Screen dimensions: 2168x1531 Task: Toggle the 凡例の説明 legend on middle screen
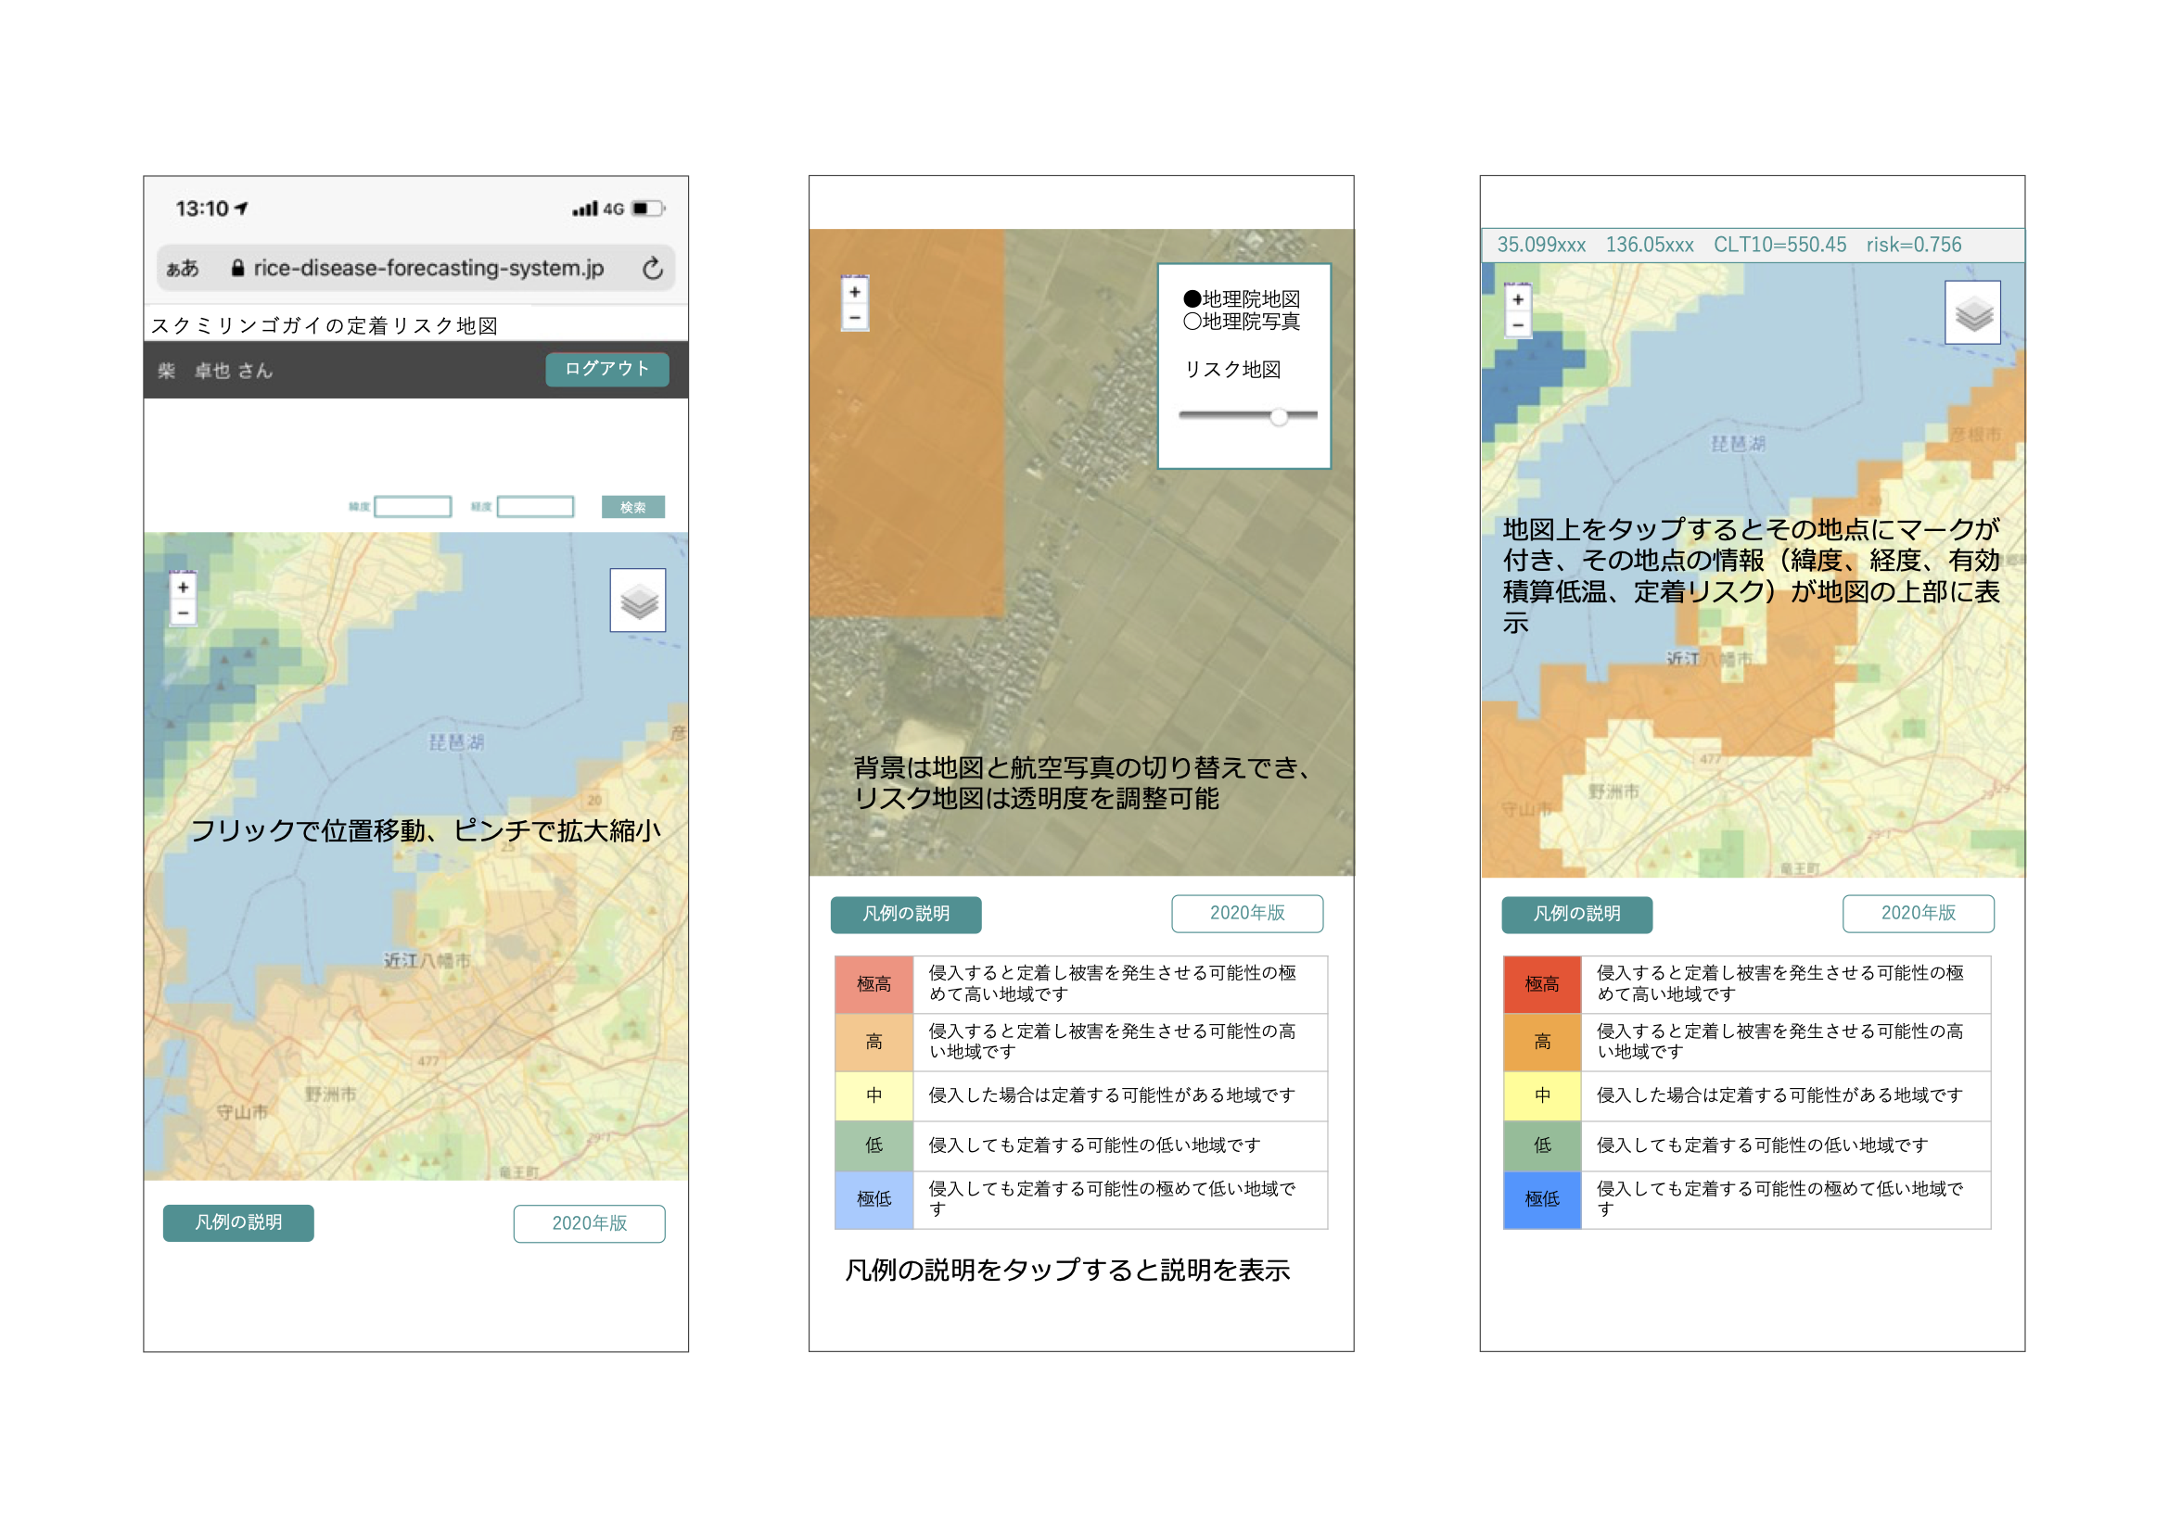906,914
